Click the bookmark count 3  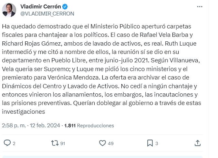pyautogui.click(x=157, y=143)
